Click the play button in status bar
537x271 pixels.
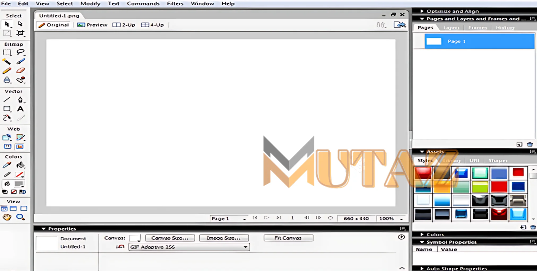(267, 218)
